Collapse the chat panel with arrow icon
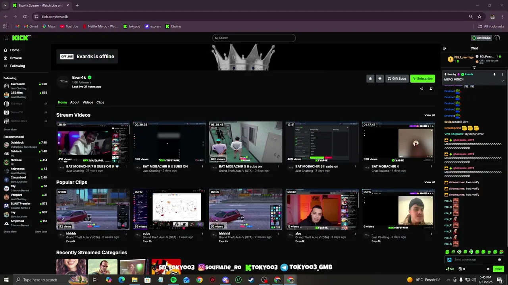The image size is (508, 285). coord(444,48)
